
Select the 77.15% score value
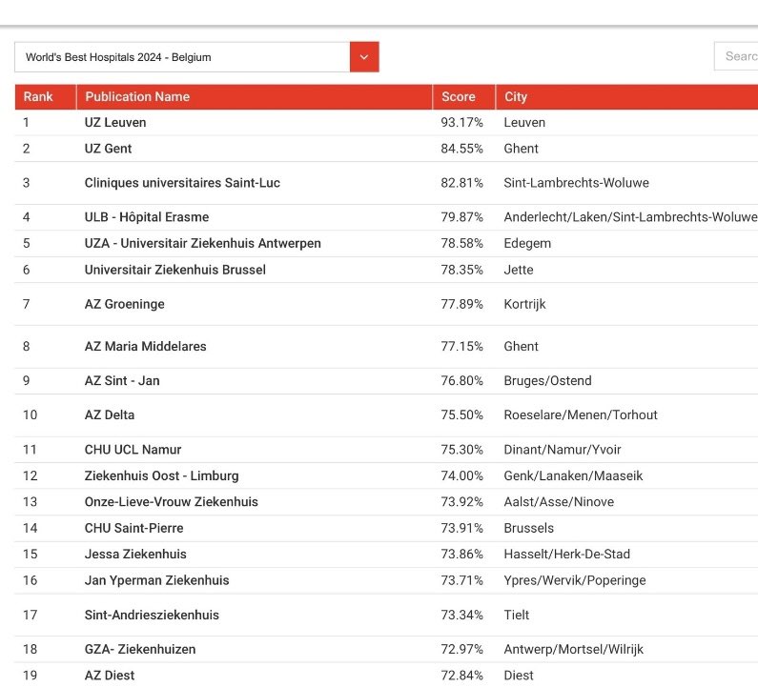pos(461,347)
